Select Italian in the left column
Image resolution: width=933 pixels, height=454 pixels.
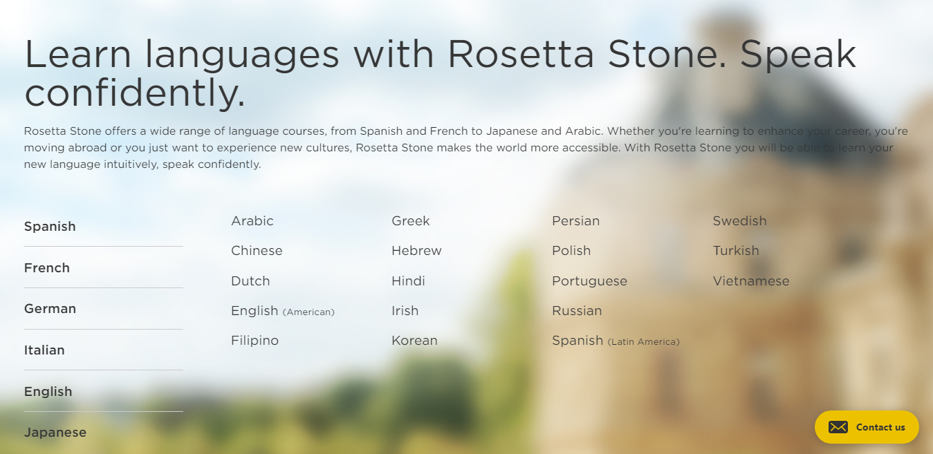click(x=44, y=350)
